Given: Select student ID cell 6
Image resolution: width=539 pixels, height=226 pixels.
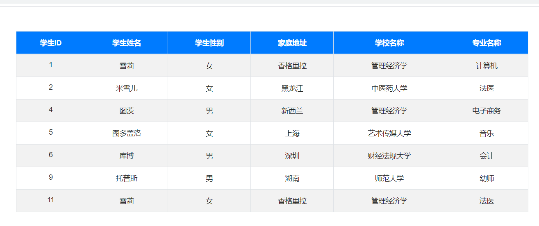Looking at the screenshot, I should (x=51, y=156).
